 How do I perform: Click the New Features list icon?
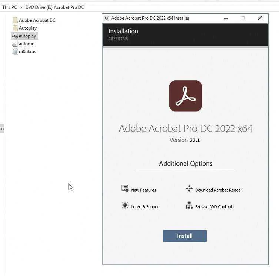(125, 188)
